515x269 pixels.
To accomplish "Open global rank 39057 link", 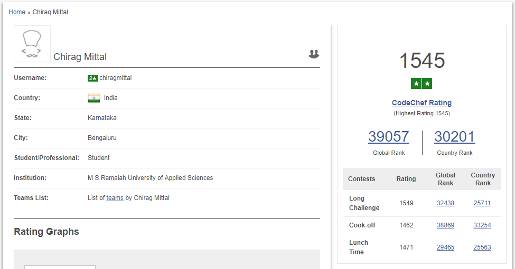I will [x=389, y=136].
